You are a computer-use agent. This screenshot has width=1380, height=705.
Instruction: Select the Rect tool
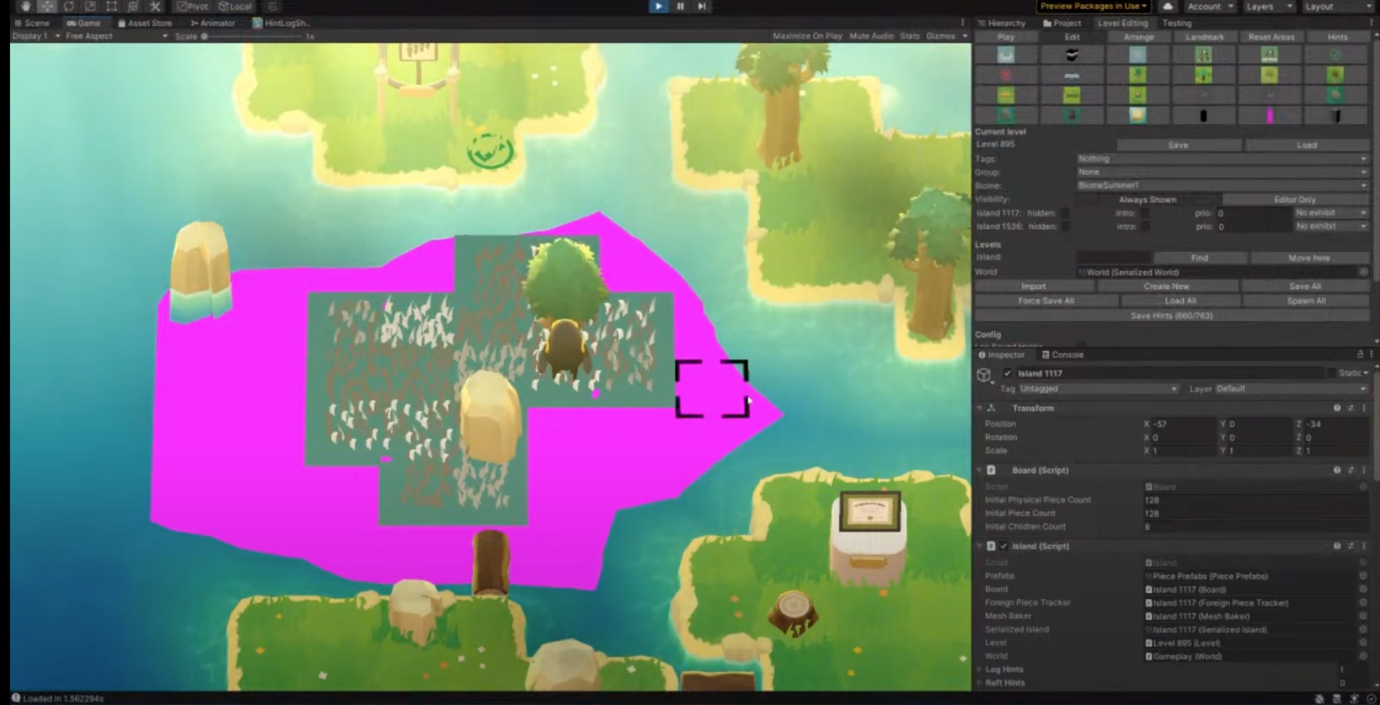pos(112,6)
